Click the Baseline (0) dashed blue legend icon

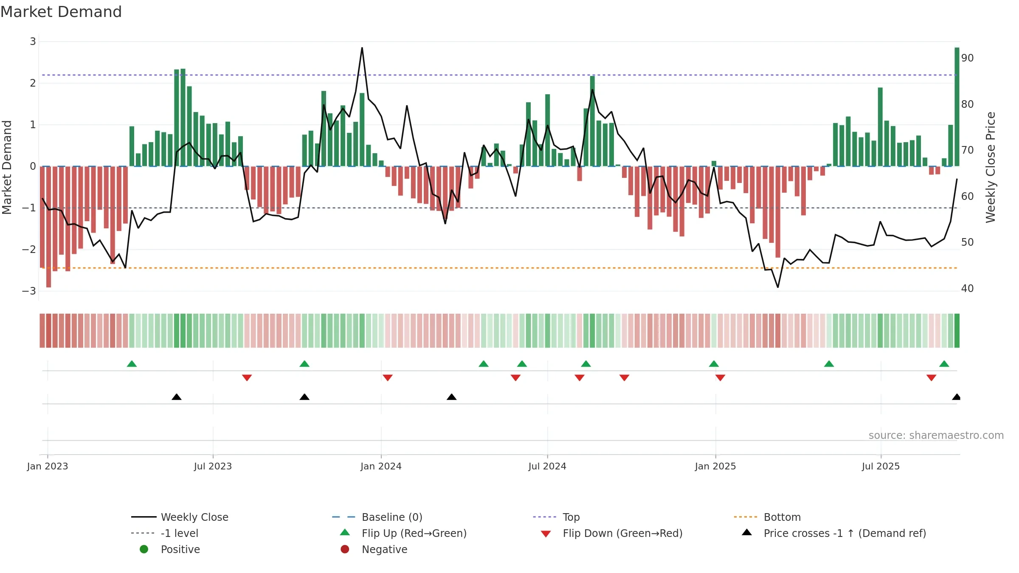[343, 517]
